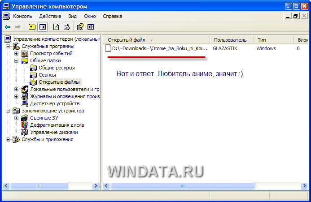311x202 pixels.
Task: Select Открытые файлы tree item
Action: point(59,82)
